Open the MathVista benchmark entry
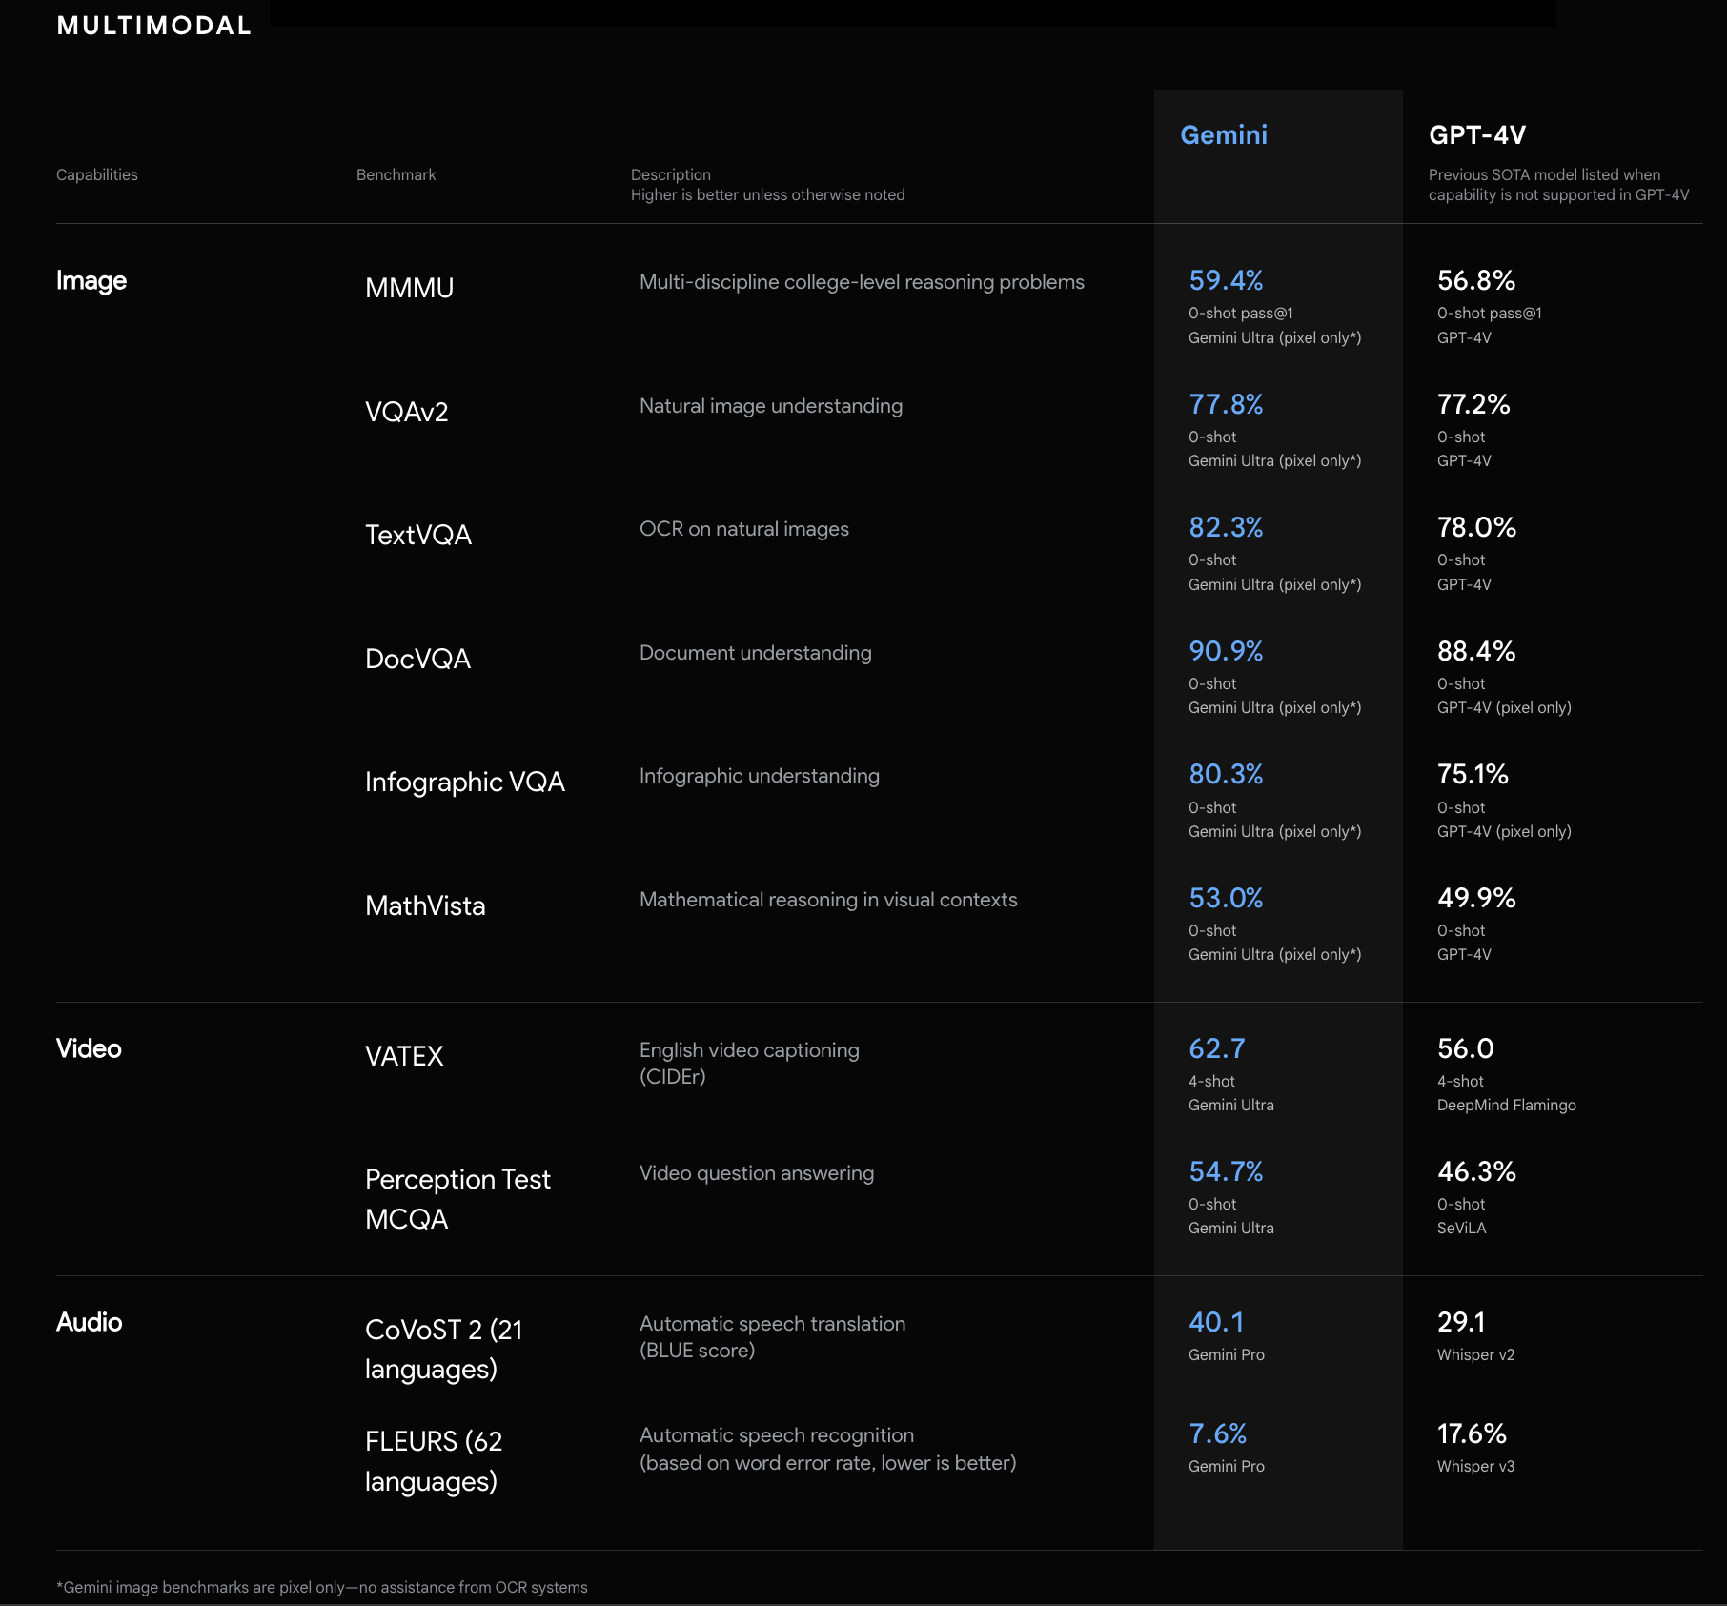1727x1606 pixels. tap(425, 905)
